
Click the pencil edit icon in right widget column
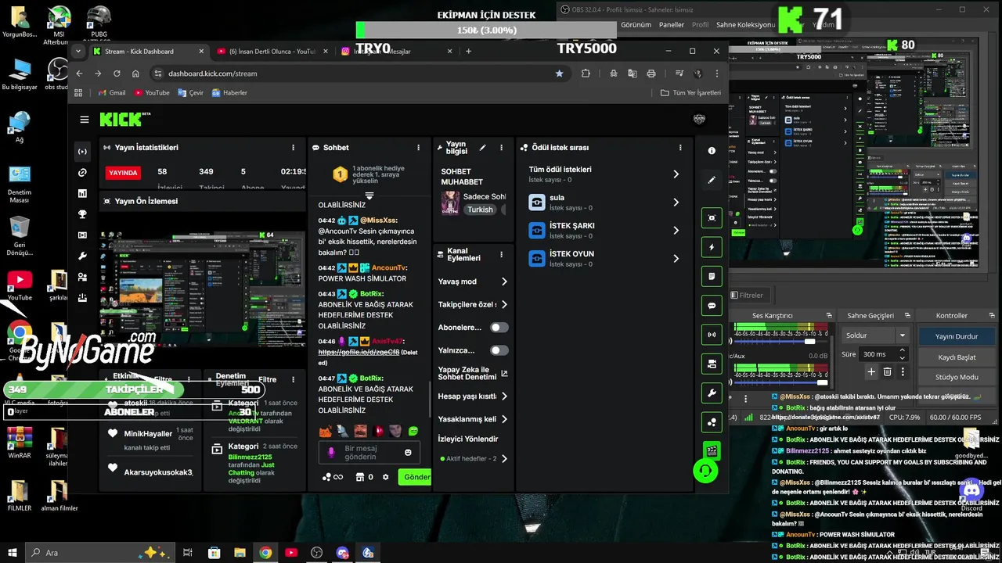point(712,180)
